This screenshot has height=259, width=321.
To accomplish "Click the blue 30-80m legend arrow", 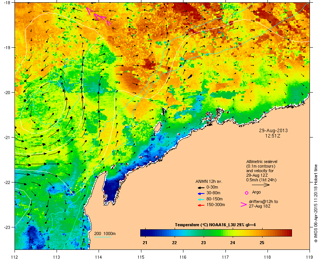I will pyautogui.click(x=201, y=193).
